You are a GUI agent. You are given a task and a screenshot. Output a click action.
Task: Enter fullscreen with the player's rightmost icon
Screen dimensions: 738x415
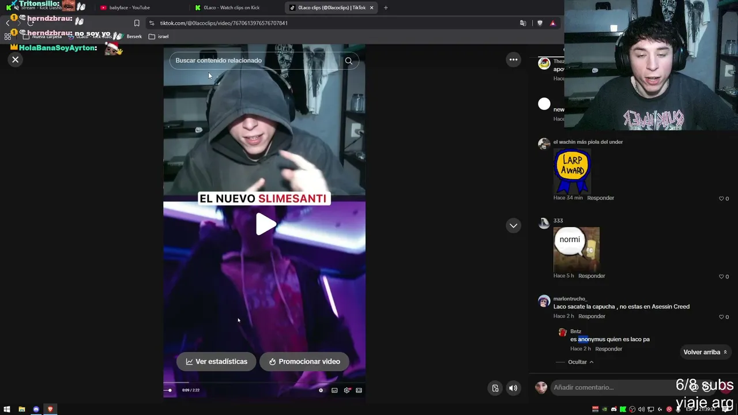tap(359, 390)
